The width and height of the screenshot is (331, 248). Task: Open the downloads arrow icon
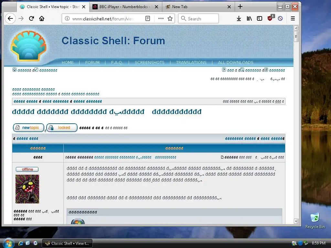click(239, 18)
